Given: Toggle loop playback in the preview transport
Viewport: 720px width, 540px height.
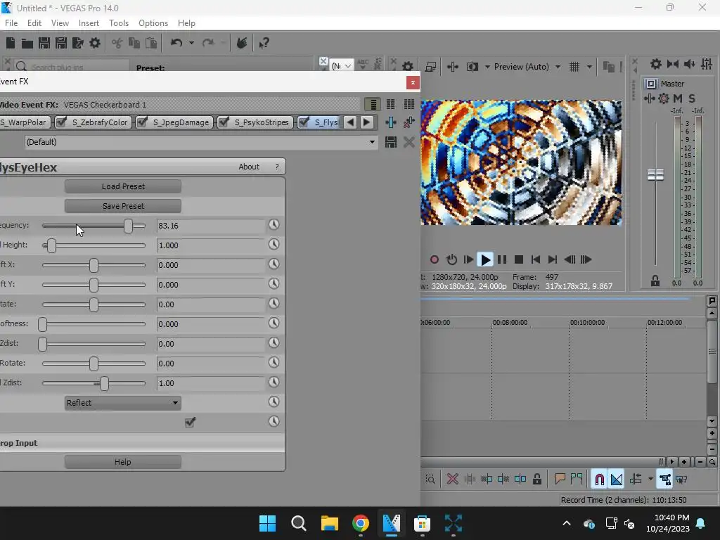Looking at the screenshot, I should [451, 259].
